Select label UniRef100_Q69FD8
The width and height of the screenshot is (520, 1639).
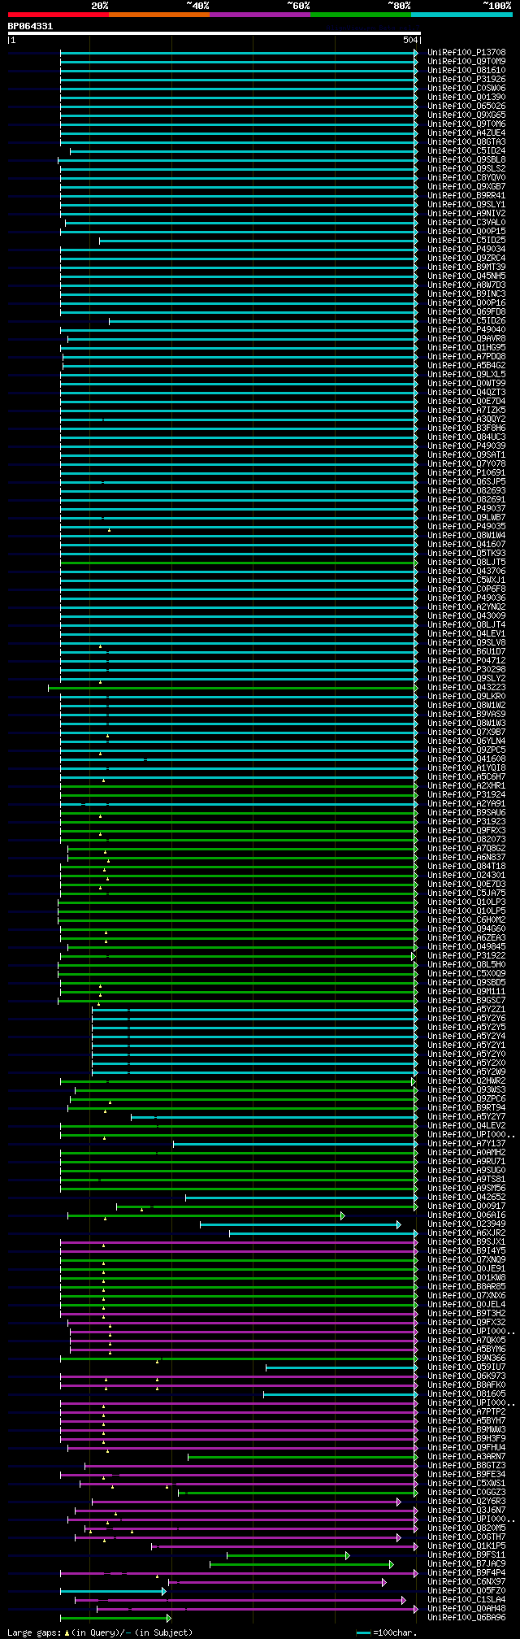click(x=466, y=312)
